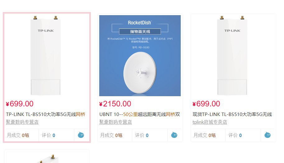Go to 聚豪数码专营店 under the first TP-LINK item

[22, 122]
